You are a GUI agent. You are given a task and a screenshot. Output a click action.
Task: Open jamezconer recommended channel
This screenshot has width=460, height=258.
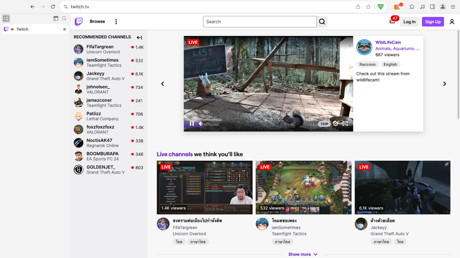click(x=109, y=103)
